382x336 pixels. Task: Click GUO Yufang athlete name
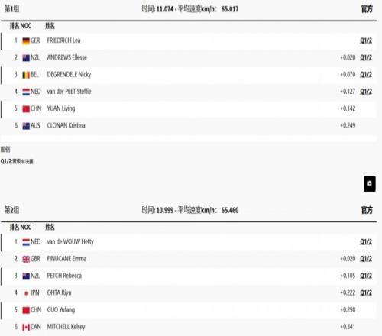[x=61, y=310]
